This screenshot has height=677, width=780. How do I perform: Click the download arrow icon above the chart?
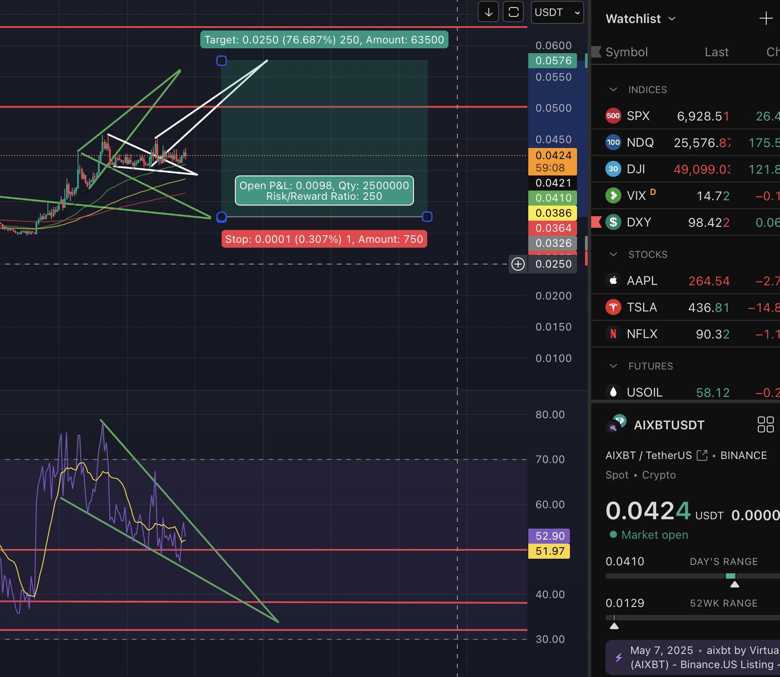coord(488,12)
